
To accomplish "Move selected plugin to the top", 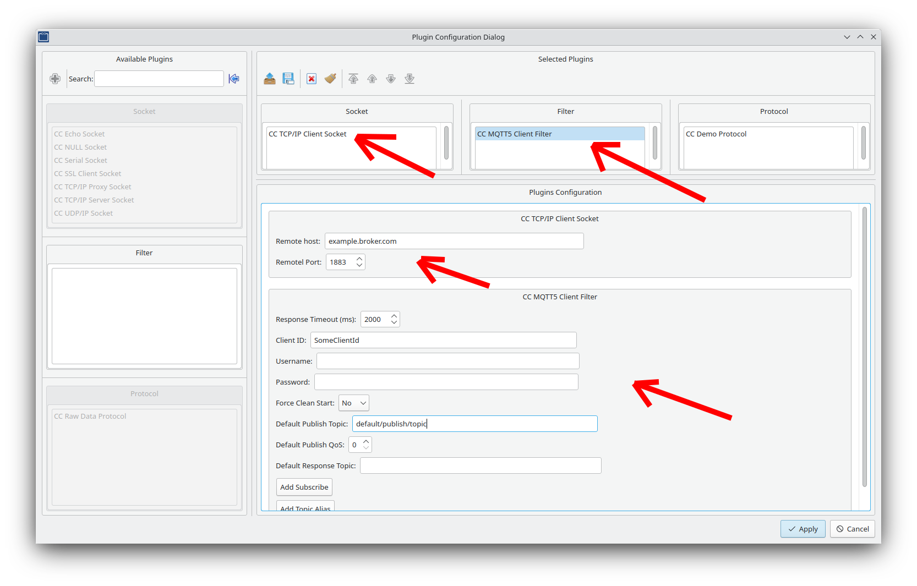I will pos(353,79).
